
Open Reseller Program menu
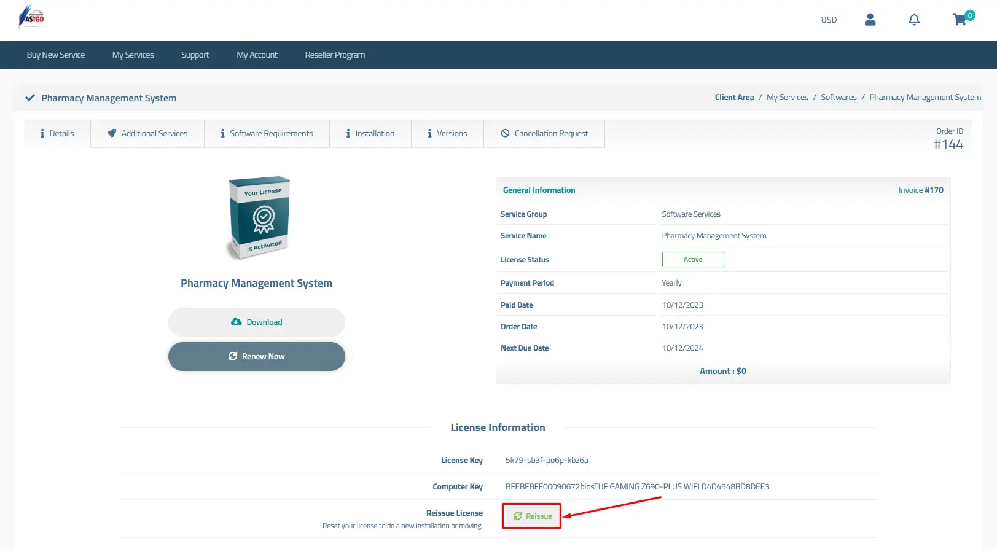pyautogui.click(x=335, y=55)
